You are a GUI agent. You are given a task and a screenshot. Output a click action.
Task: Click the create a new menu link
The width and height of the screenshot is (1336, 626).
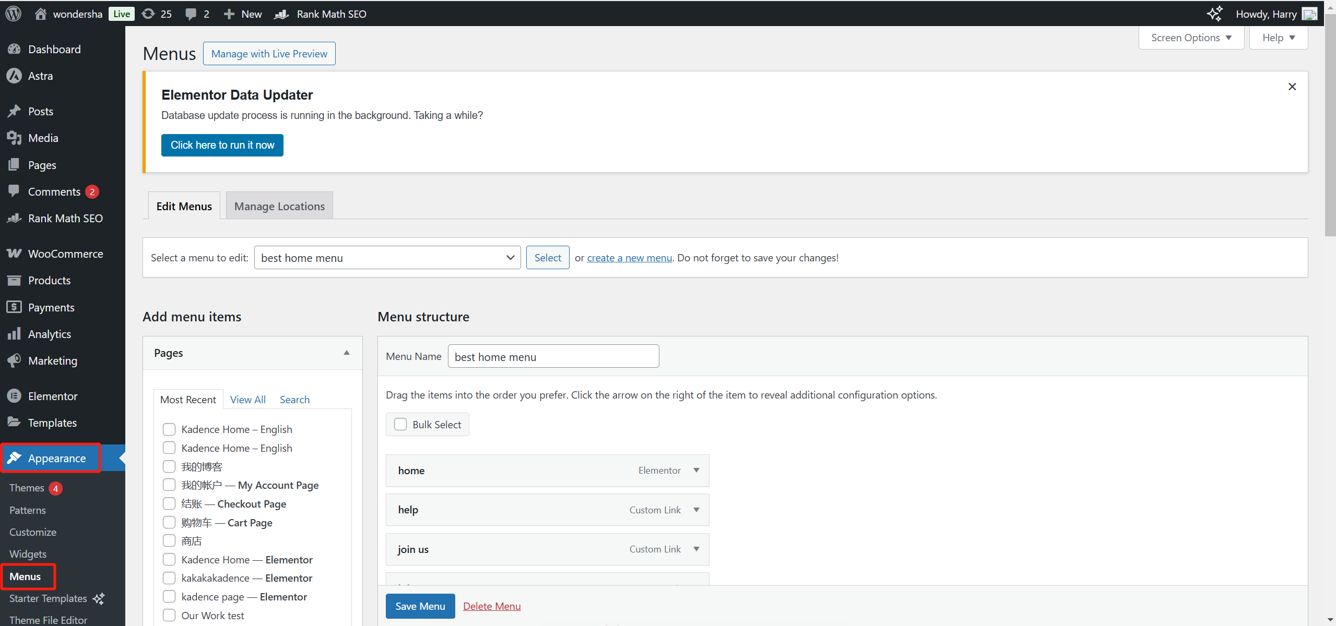coord(629,258)
